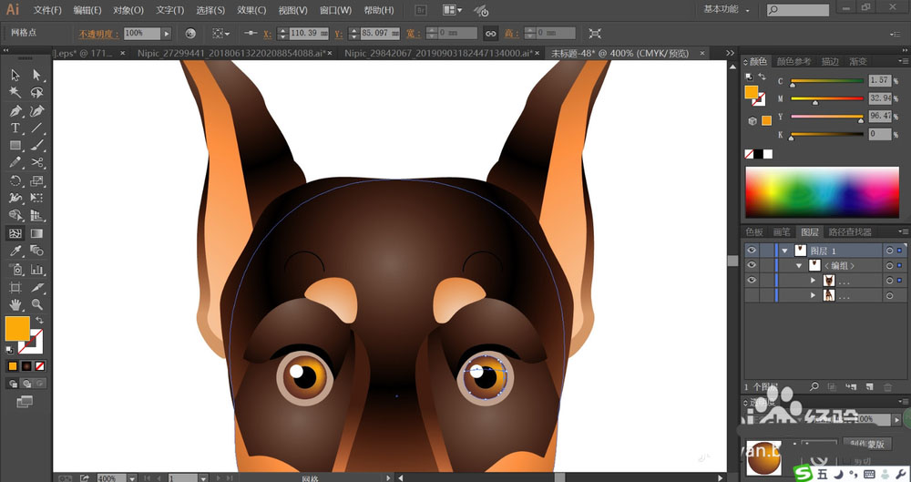The image size is (911, 482).
Task: Collapse the 图层 1 layer tree
Action: click(x=784, y=251)
